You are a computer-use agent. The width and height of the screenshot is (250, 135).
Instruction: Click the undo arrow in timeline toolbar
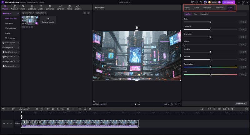pos(3,109)
